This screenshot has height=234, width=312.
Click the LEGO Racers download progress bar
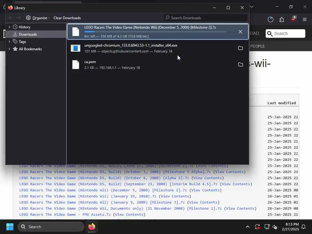tap(155, 32)
